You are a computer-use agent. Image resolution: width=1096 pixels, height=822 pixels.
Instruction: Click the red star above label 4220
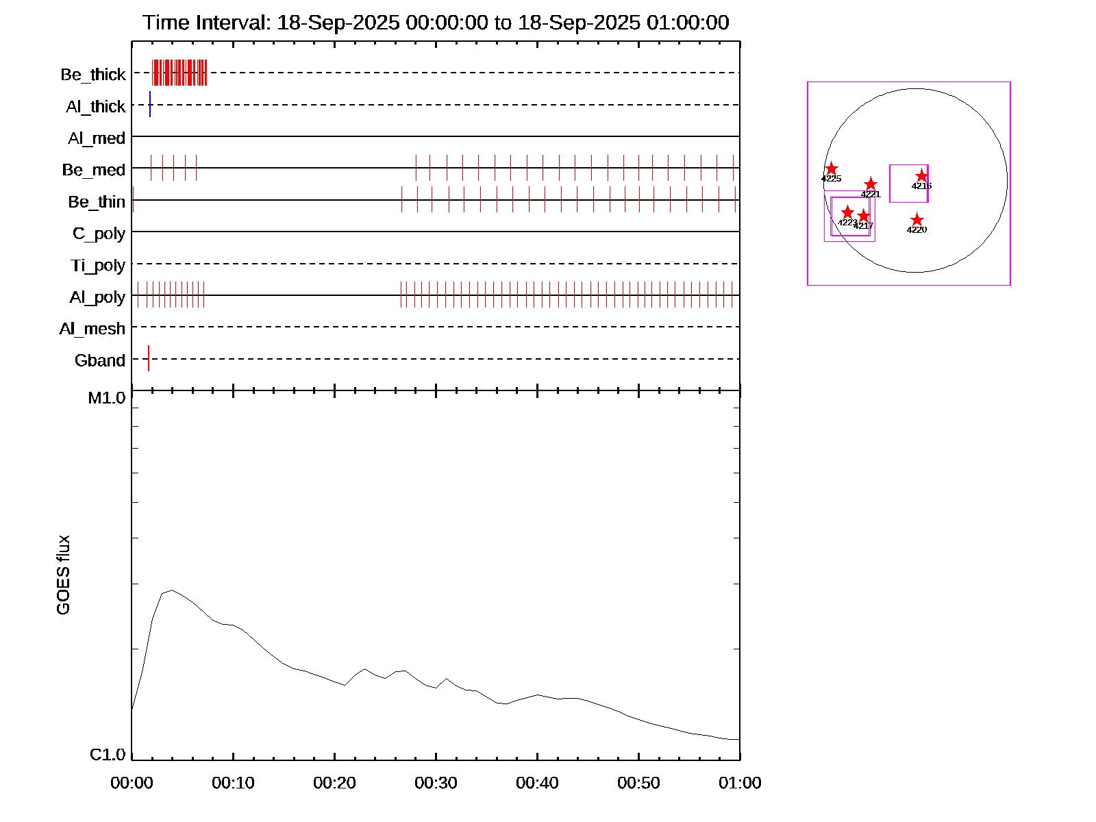pos(917,220)
